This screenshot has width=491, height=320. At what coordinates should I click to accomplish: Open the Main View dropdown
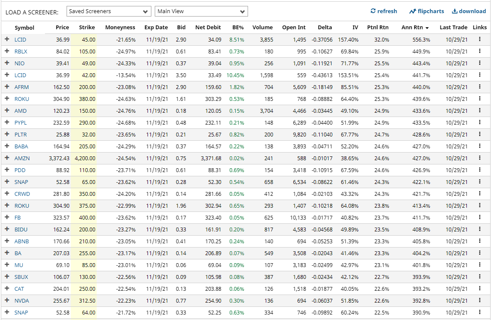point(201,11)
